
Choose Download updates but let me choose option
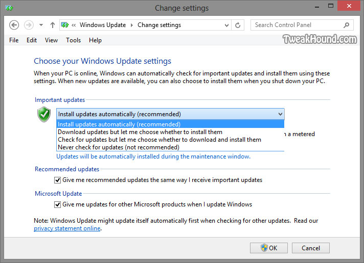pos(170,131)
